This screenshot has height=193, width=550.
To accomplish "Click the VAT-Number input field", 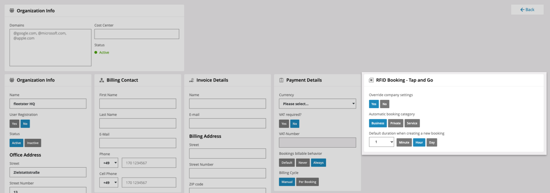I will click(x=317, y=143).
